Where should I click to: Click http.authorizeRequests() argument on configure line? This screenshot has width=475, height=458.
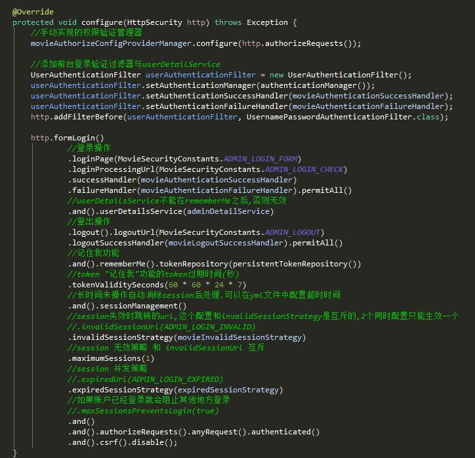tap(297, 43)
